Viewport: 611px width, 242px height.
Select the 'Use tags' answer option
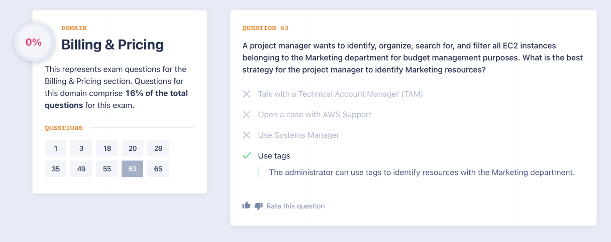[x=274, y=156]
